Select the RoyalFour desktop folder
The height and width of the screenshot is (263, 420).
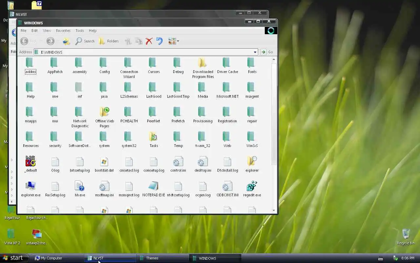[12, 212]
